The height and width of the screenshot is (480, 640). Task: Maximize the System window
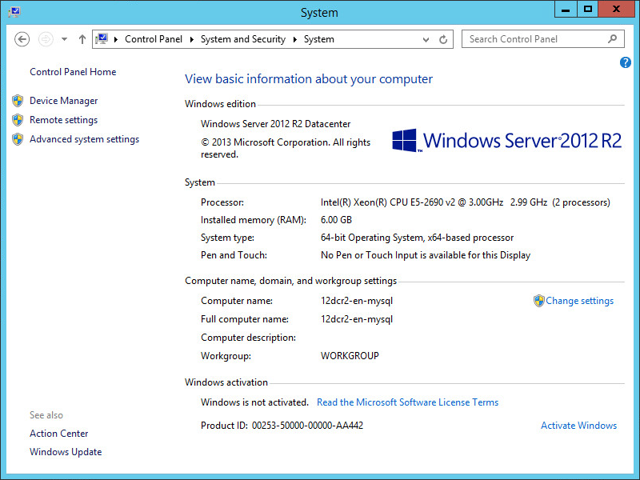coord(588,9)
